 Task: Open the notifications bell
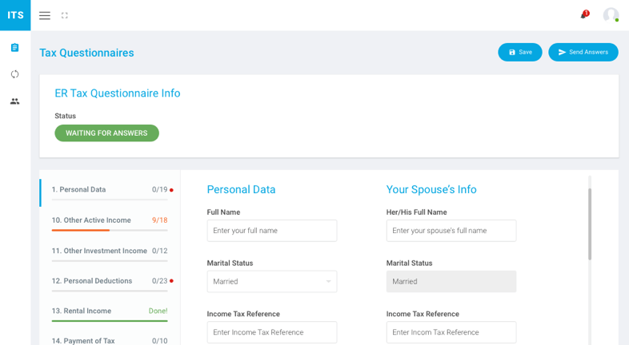tap(583, 15)
